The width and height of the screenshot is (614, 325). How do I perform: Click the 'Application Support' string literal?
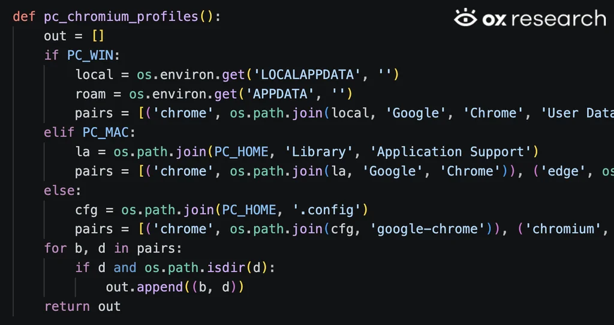coord(451,152)
